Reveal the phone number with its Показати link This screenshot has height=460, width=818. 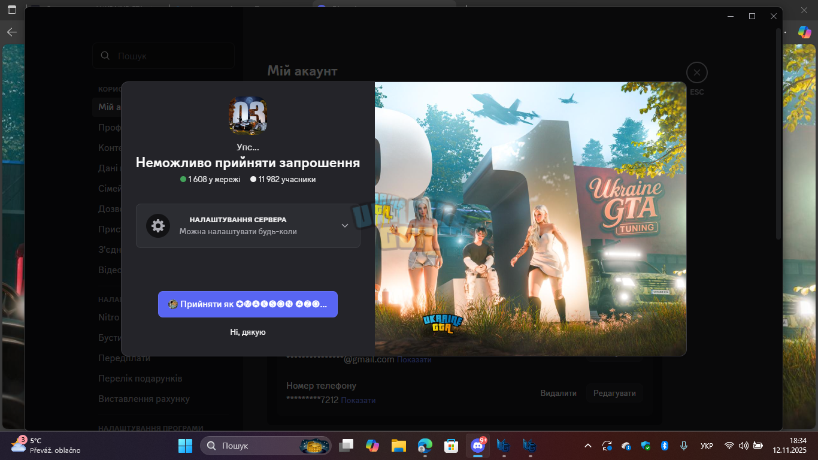pyautogui.click(x=358, y=400)
